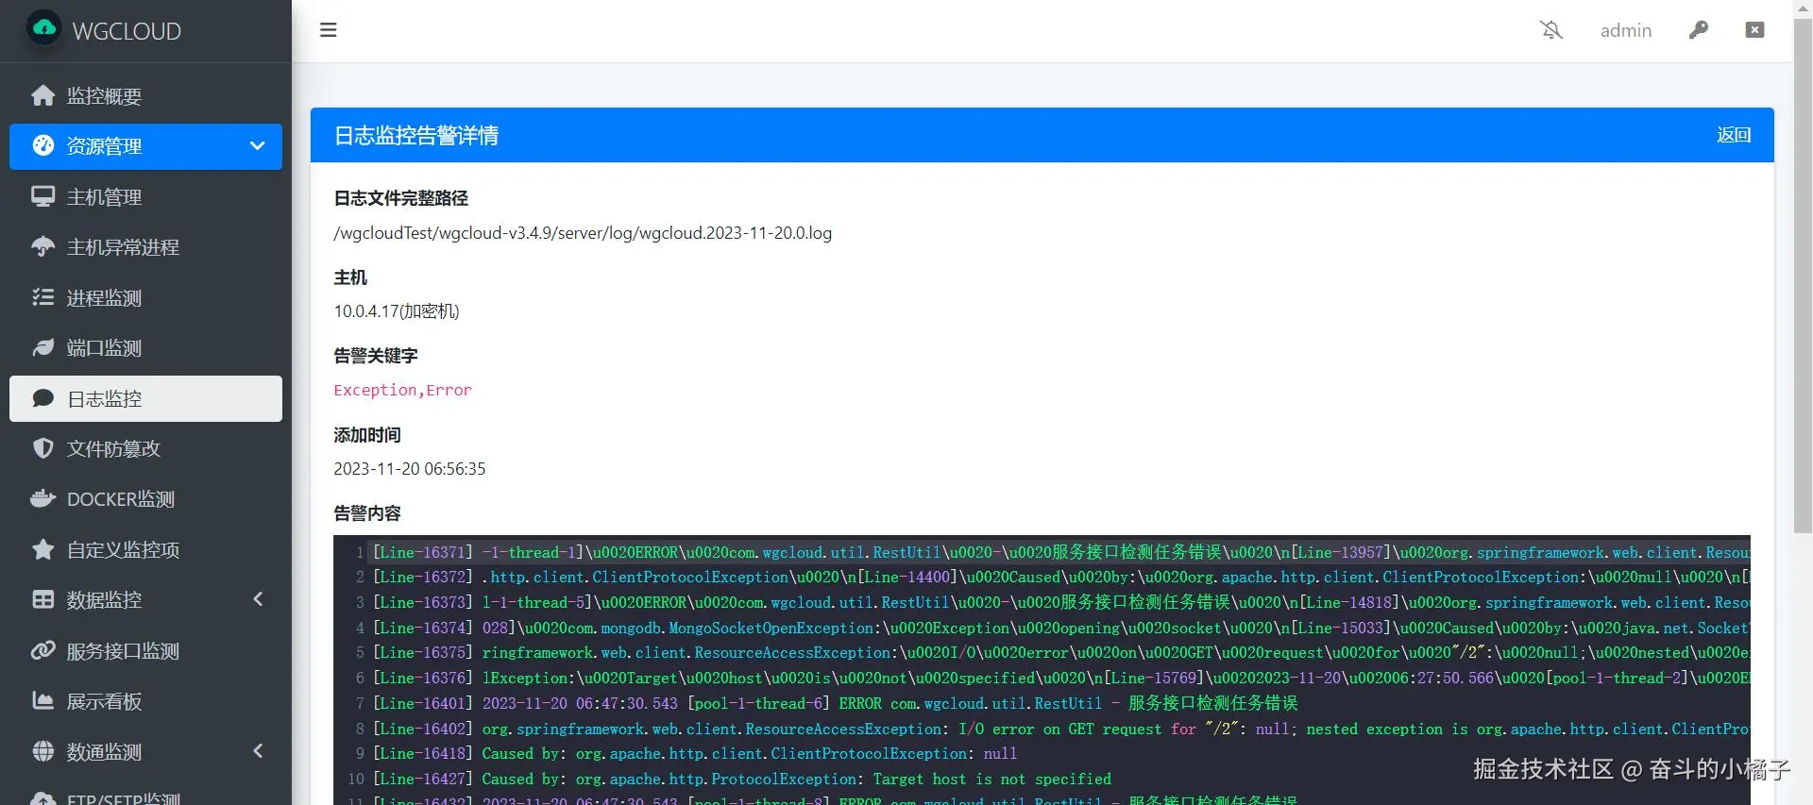Screen dimensions: 1813x805
Task: Open 服务接口监测 menu item
Action: click(145, 650)
